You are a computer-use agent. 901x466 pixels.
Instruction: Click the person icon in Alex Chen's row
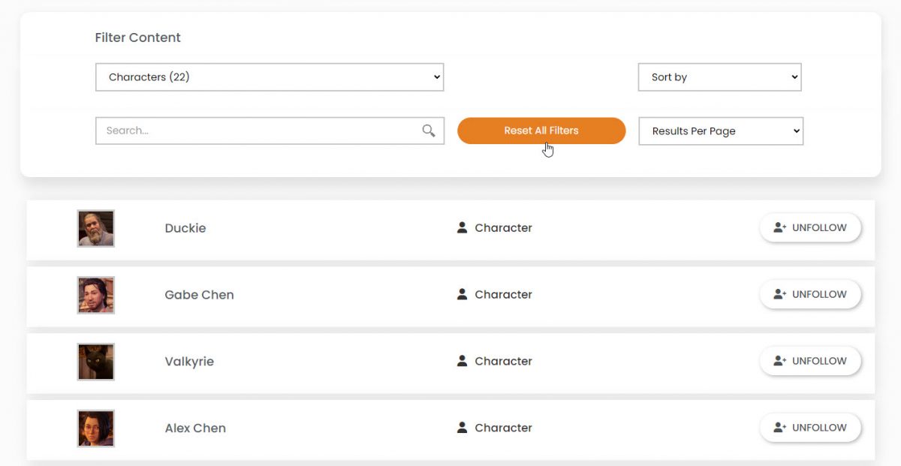[463, 428]
